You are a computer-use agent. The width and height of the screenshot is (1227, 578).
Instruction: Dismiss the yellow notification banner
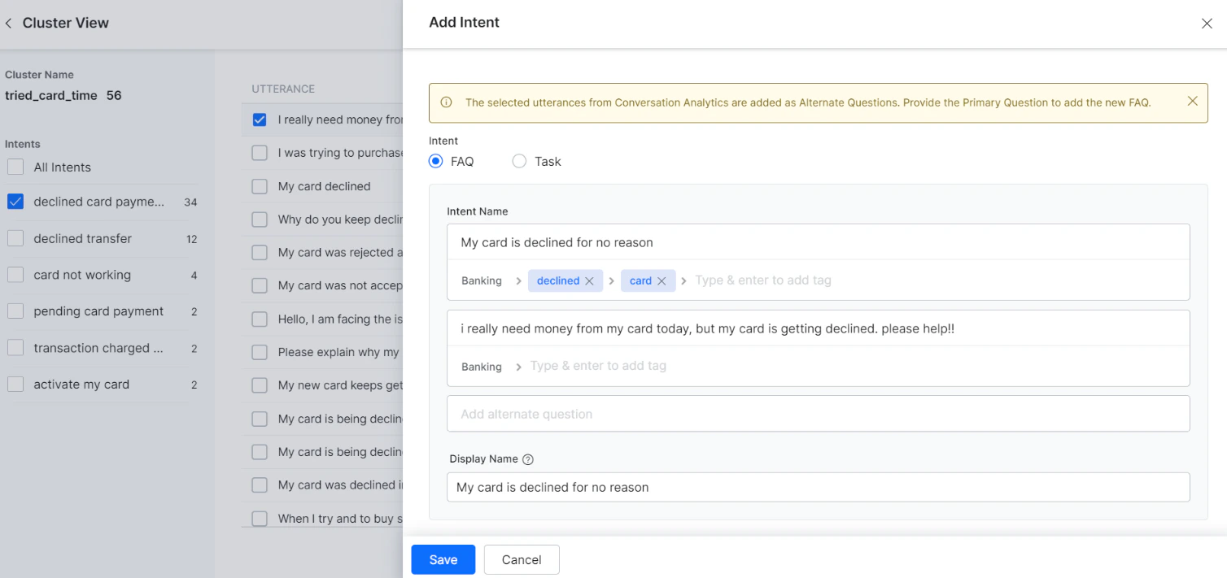coord(1192,101)
